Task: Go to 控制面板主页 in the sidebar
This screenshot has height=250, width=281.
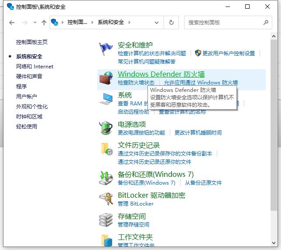Action: click(32, 42)
